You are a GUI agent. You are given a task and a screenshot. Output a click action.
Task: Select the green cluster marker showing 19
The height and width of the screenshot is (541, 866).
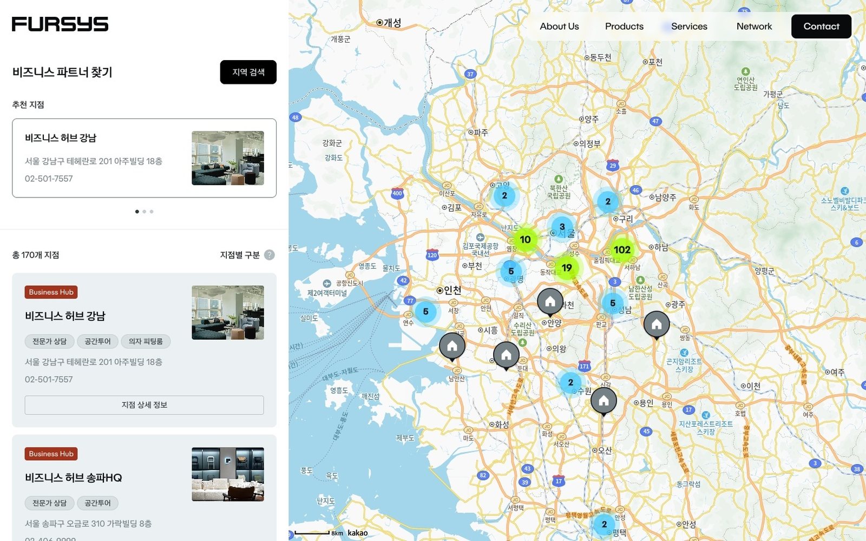567,267
